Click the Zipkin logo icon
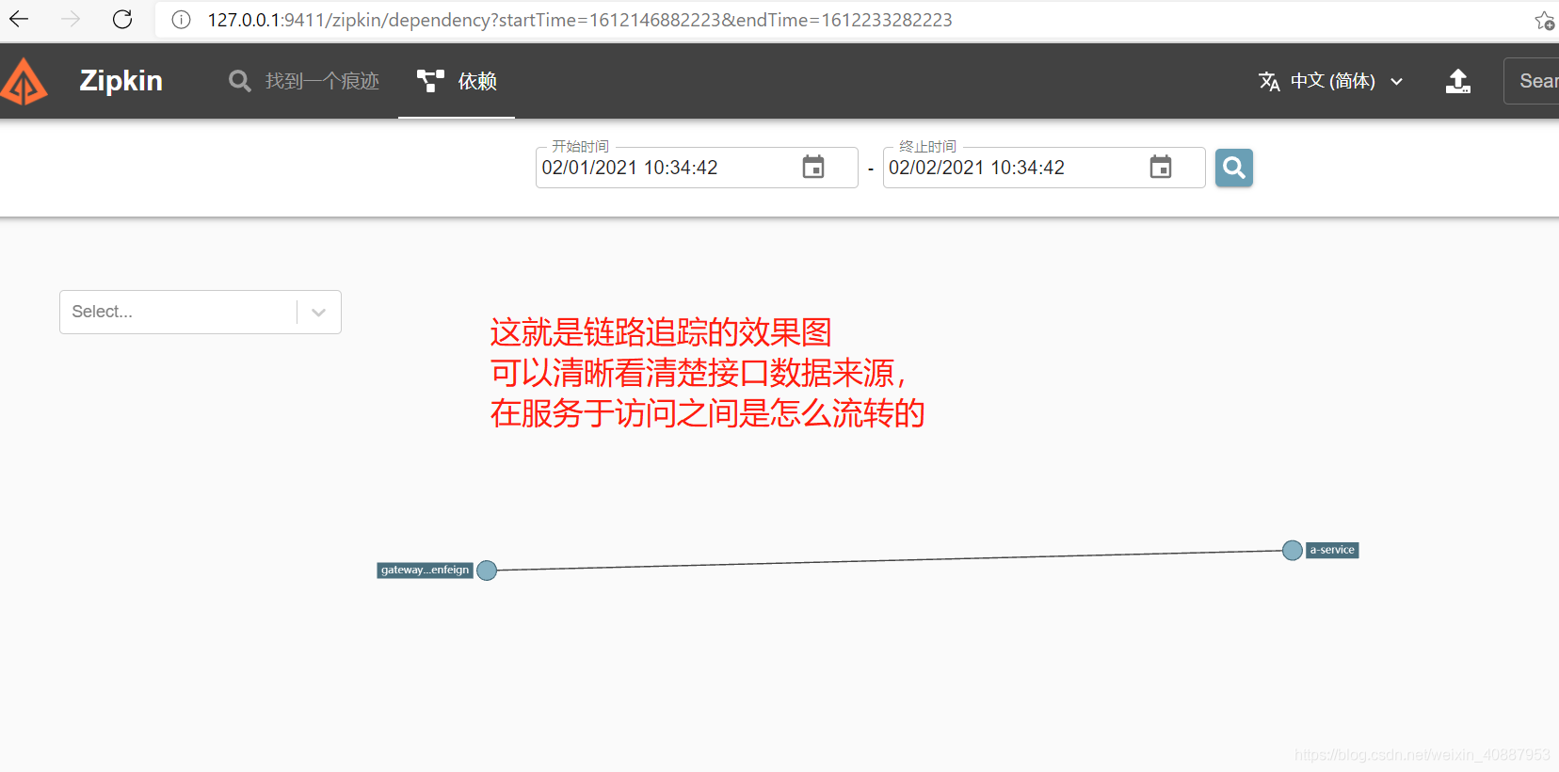 pos(24,81)
